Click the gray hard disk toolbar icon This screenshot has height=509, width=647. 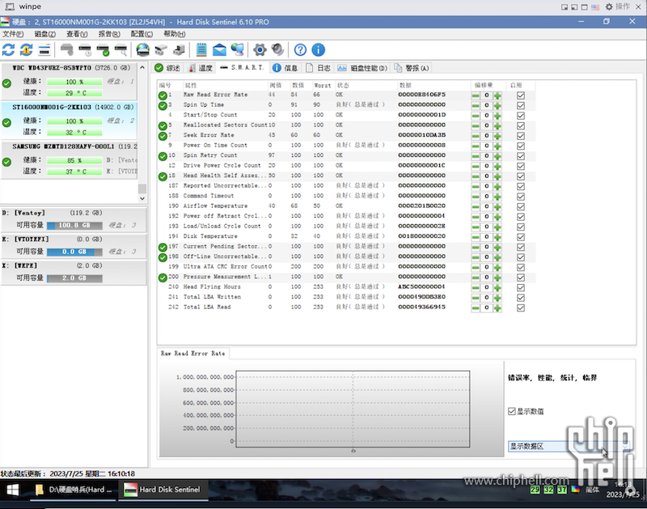click(x=67, y=50)
